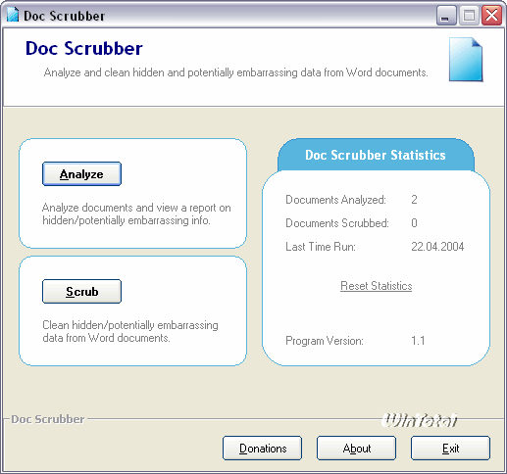Click the Program Version number 1.1
Viewport: 507px width, 474px height.
[418, 341]
